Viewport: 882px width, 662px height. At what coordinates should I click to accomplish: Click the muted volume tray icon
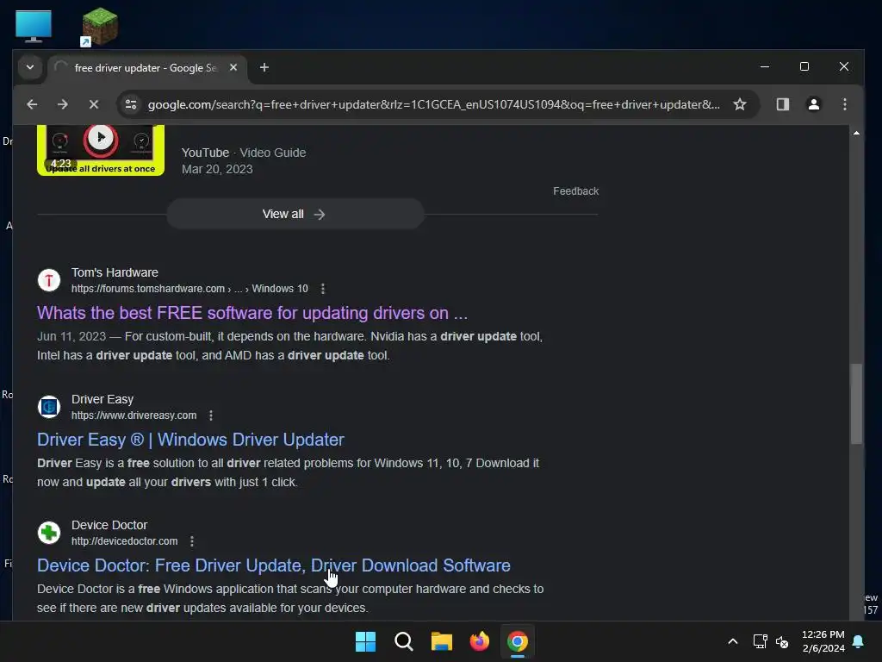coord(782,641)
